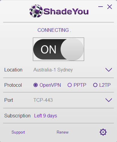Click the Protocol label
This screenshot has height=142, width=117.
click(x=13, y=85)
